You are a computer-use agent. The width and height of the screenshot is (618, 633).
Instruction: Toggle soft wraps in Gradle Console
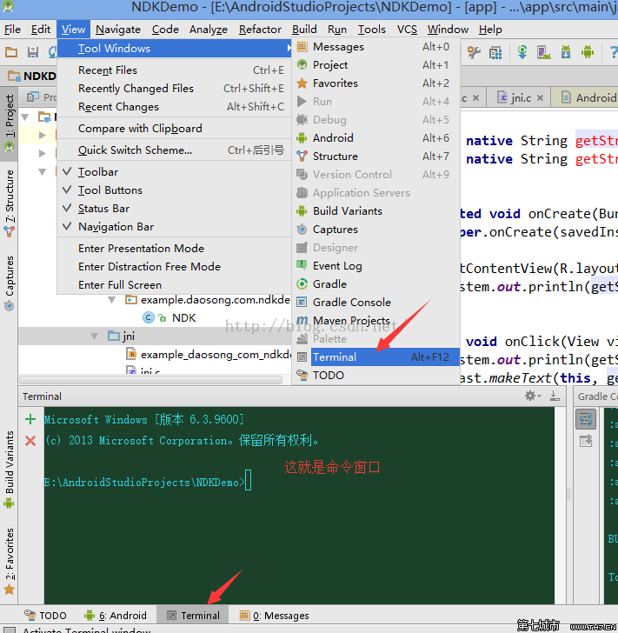click(x=586, y=419)
